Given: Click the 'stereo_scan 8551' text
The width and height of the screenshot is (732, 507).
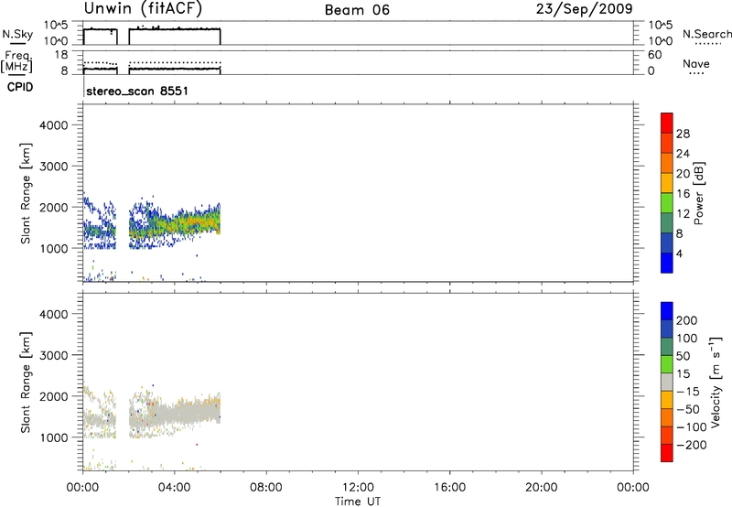Looking at the screenshot, I should (x=137, y=91).
